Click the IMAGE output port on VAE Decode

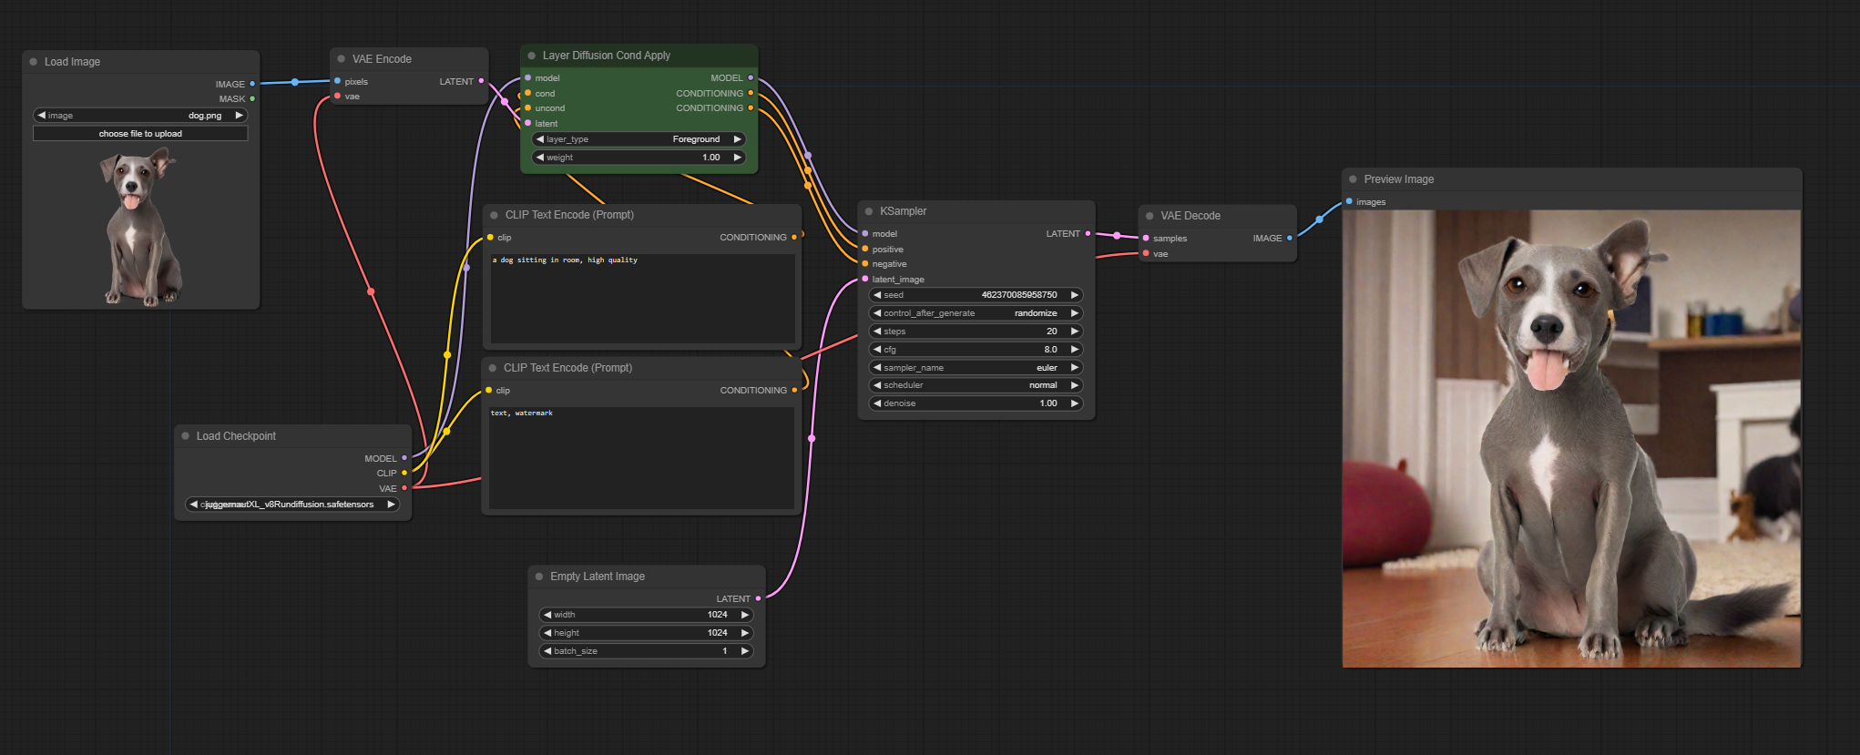tap(1289, 238)
